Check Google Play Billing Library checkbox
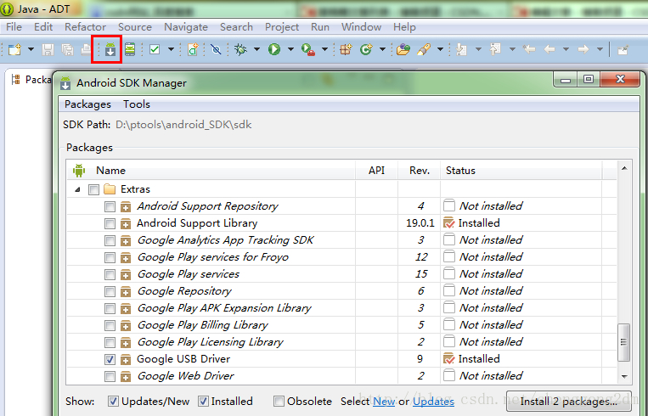The height and width of the screenshot is (416, 648). [x=110, y=325]
